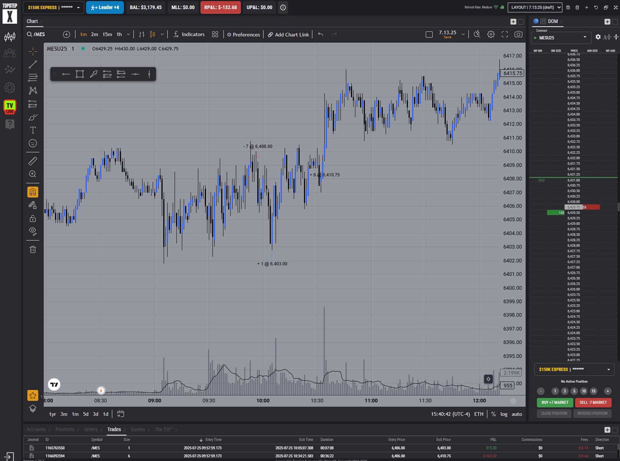The width and height of the screenshot is (620, 461).
Task: Activate the chart zoom-in tool
Action: pyautogui.click(x=33, y=174)
